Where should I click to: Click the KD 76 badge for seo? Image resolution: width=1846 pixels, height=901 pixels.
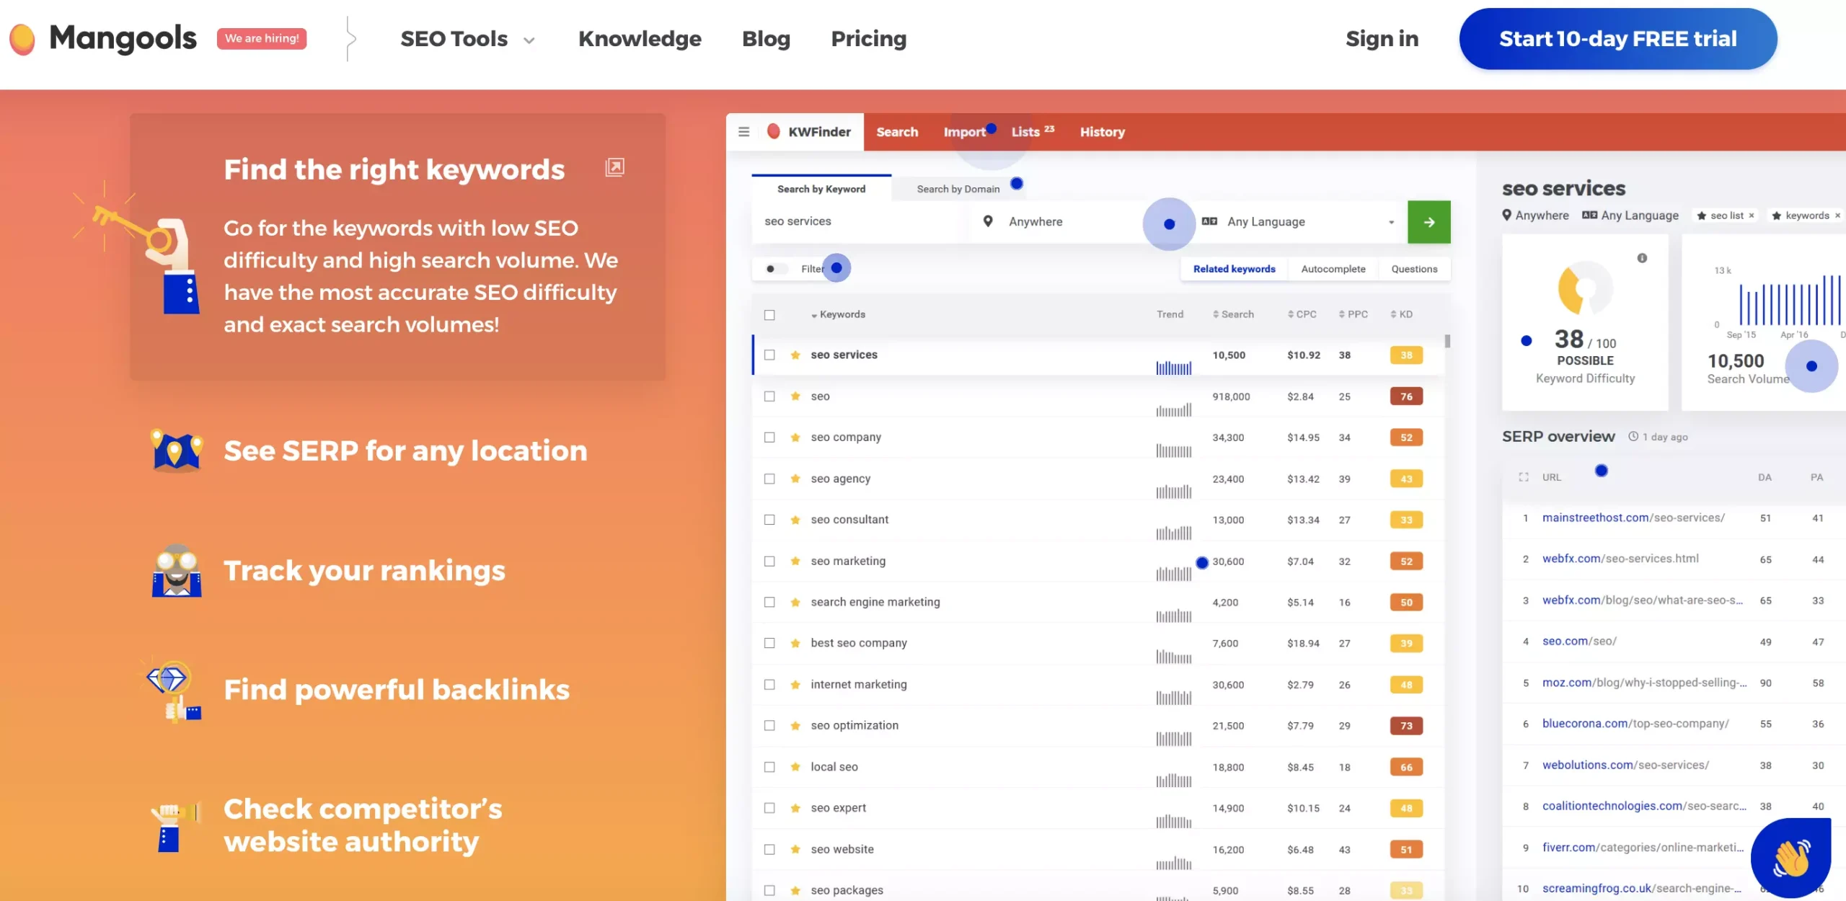click(x=1406, y=396)
